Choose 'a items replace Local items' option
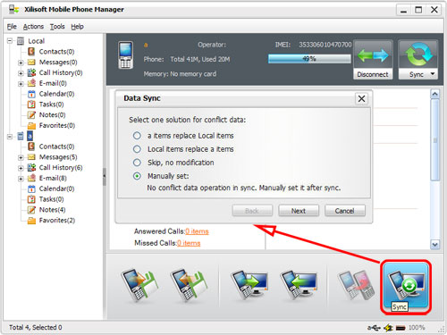Screen dimensions: 447x335 point(137,136)
